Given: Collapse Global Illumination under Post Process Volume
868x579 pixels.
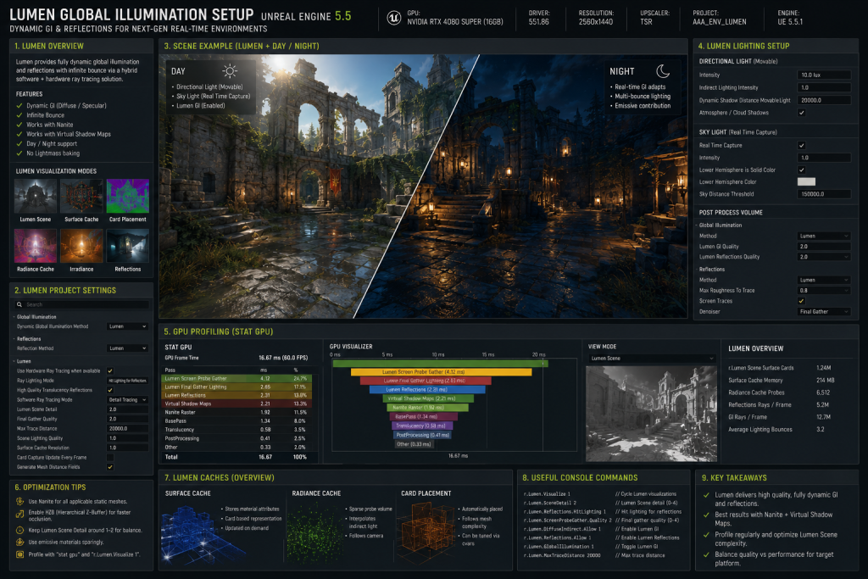Looking at the screenshot, I should click(697, 225).
